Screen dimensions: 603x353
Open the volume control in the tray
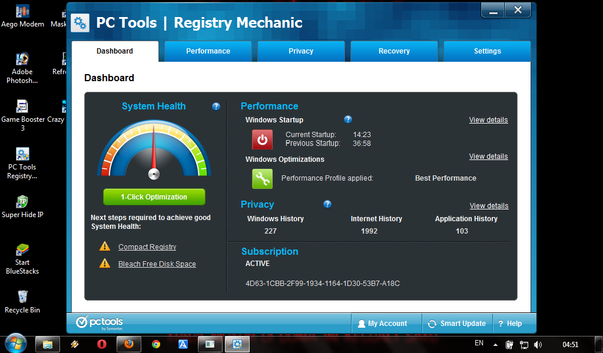[538, 345]
